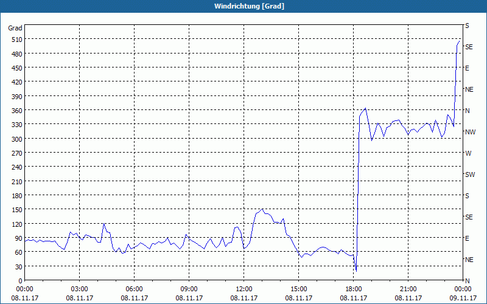Click the 360 y-axis value

[x=17, y=111]
